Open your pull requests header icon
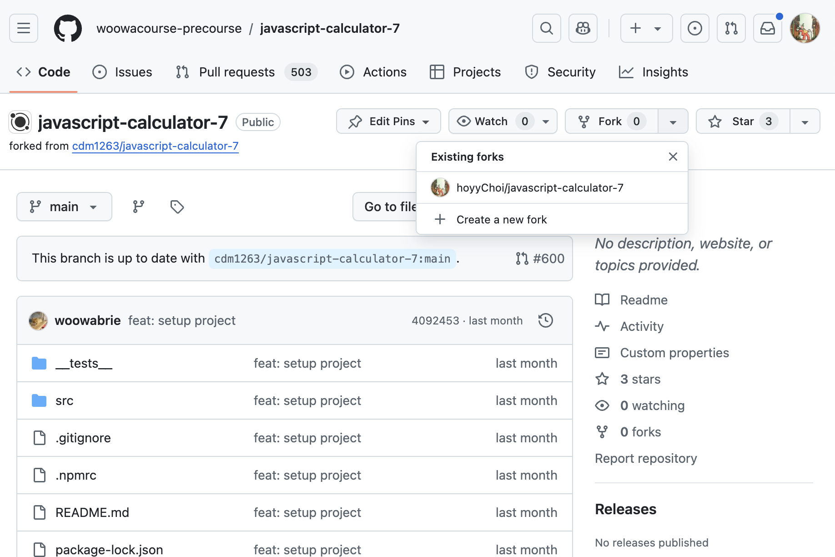The width and height of the screenshot is (835, 557). (731, 28)
